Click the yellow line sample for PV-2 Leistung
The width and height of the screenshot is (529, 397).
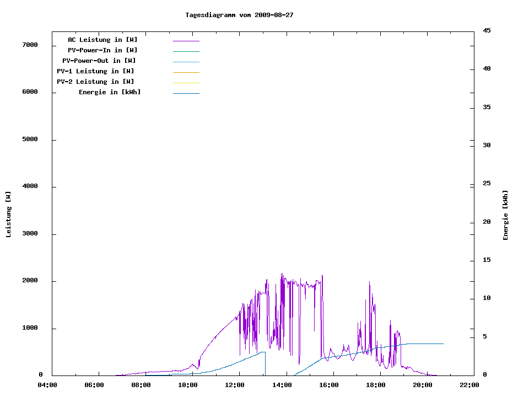[186, 83]
